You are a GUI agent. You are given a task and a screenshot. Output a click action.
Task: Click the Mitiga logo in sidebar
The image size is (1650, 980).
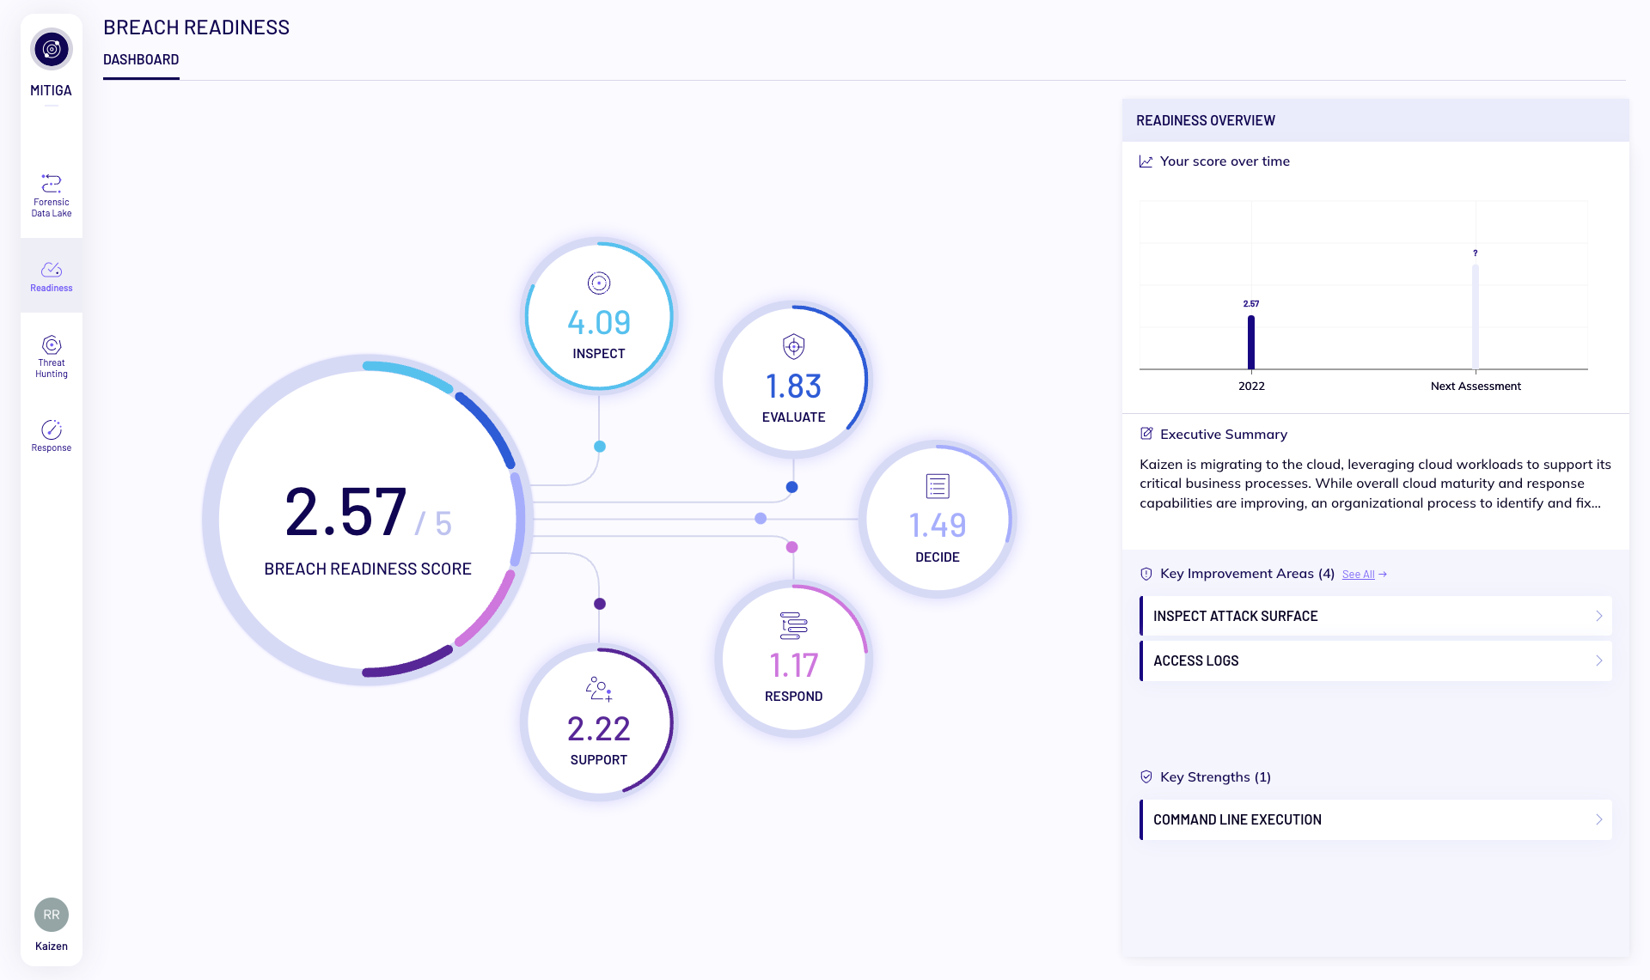point(51,49)
